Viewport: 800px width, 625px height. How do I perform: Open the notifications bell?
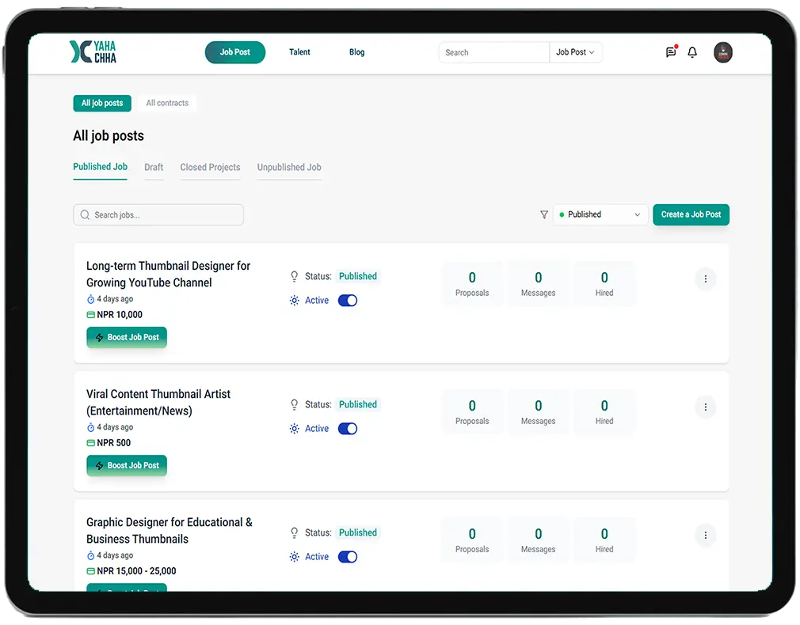click(x=692, y=52)
